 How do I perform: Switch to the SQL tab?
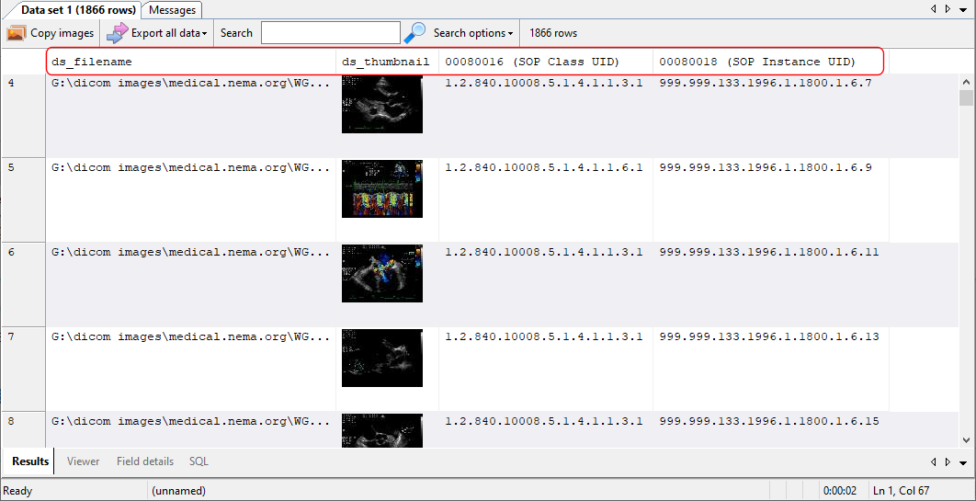point(199,461)
